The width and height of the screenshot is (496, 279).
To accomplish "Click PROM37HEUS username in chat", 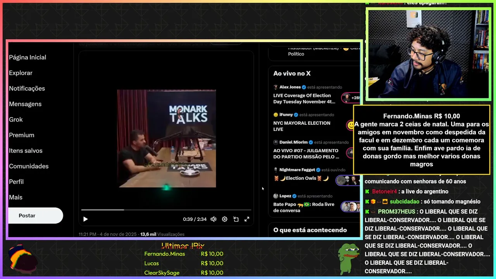I will (x=397, y=212).
